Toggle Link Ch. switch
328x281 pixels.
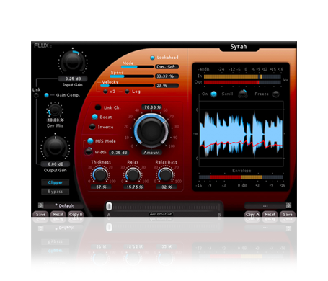coord(98,107)
